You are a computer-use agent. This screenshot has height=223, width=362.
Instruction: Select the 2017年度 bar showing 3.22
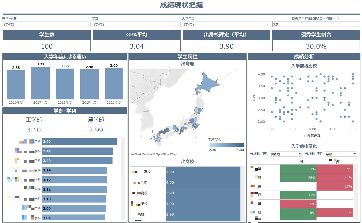40,83
